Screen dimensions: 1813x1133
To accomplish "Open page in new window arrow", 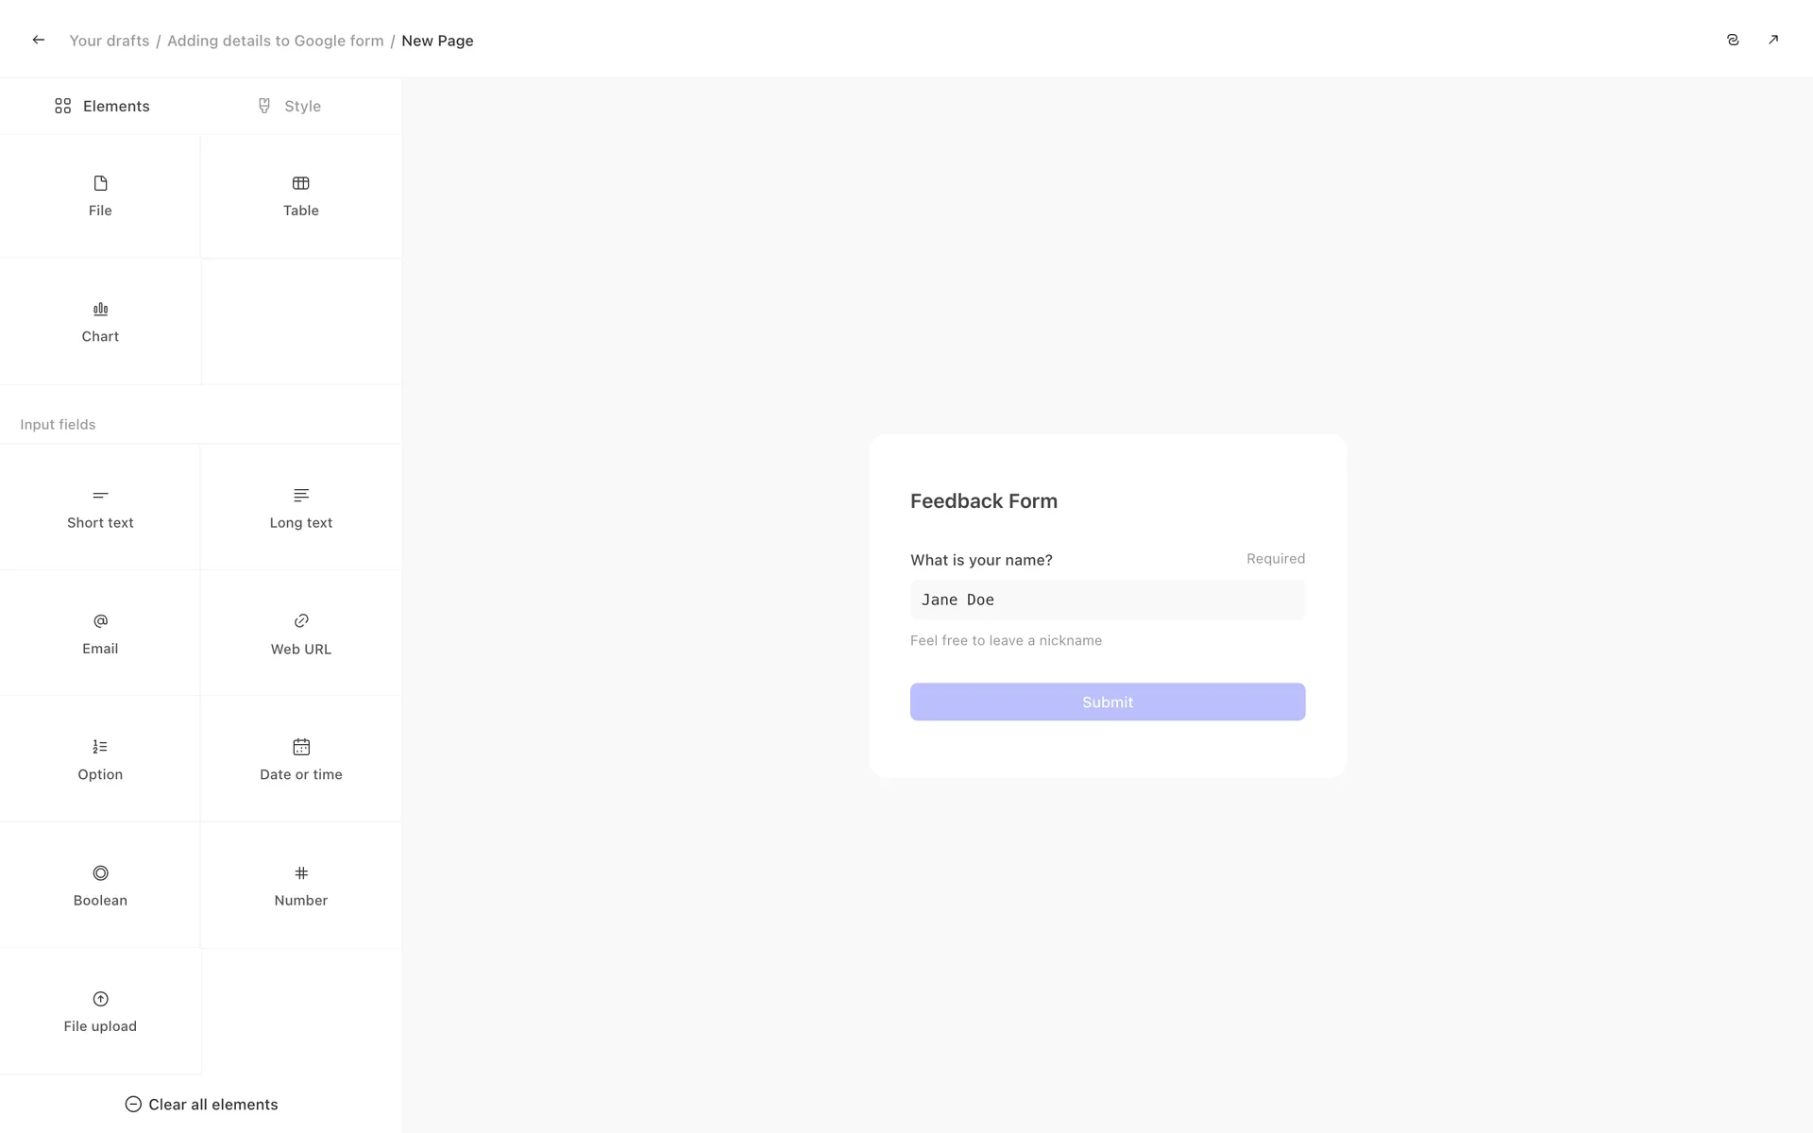I will click(x=1772, y=40).
